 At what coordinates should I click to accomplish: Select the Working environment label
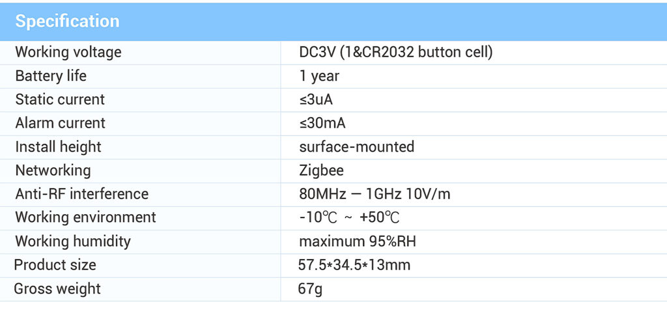tap(85, 217)
